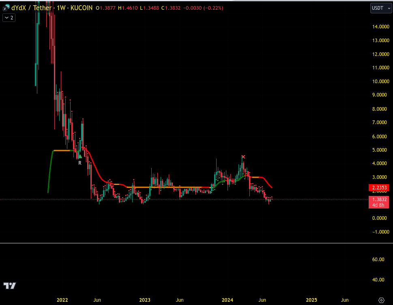Click 7.0000 on the price scale
The image size is (393, 305).
tap(380, 122)
